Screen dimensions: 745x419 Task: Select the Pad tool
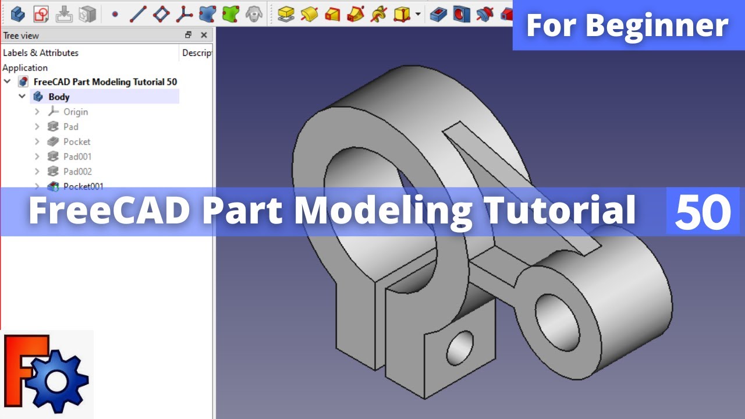(285, 13)
